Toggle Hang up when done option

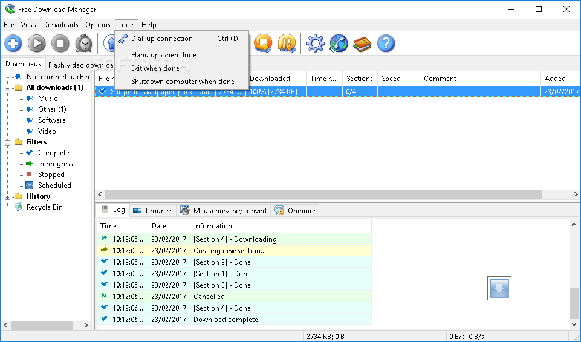[181, 55]
